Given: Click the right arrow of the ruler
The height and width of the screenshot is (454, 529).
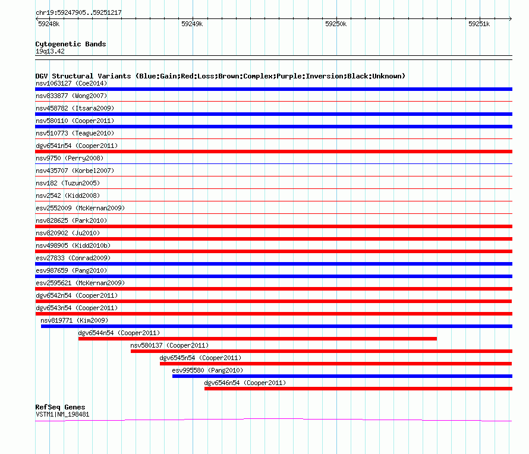Looking at the screenshot, I should coord(511,18).
